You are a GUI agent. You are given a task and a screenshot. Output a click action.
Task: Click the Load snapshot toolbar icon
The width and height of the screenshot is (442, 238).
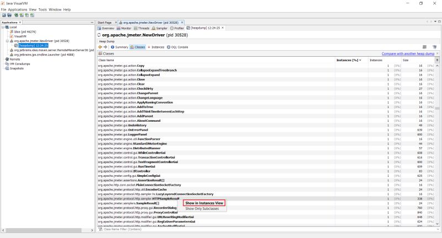pyautogui.click(x=4, y=15)
